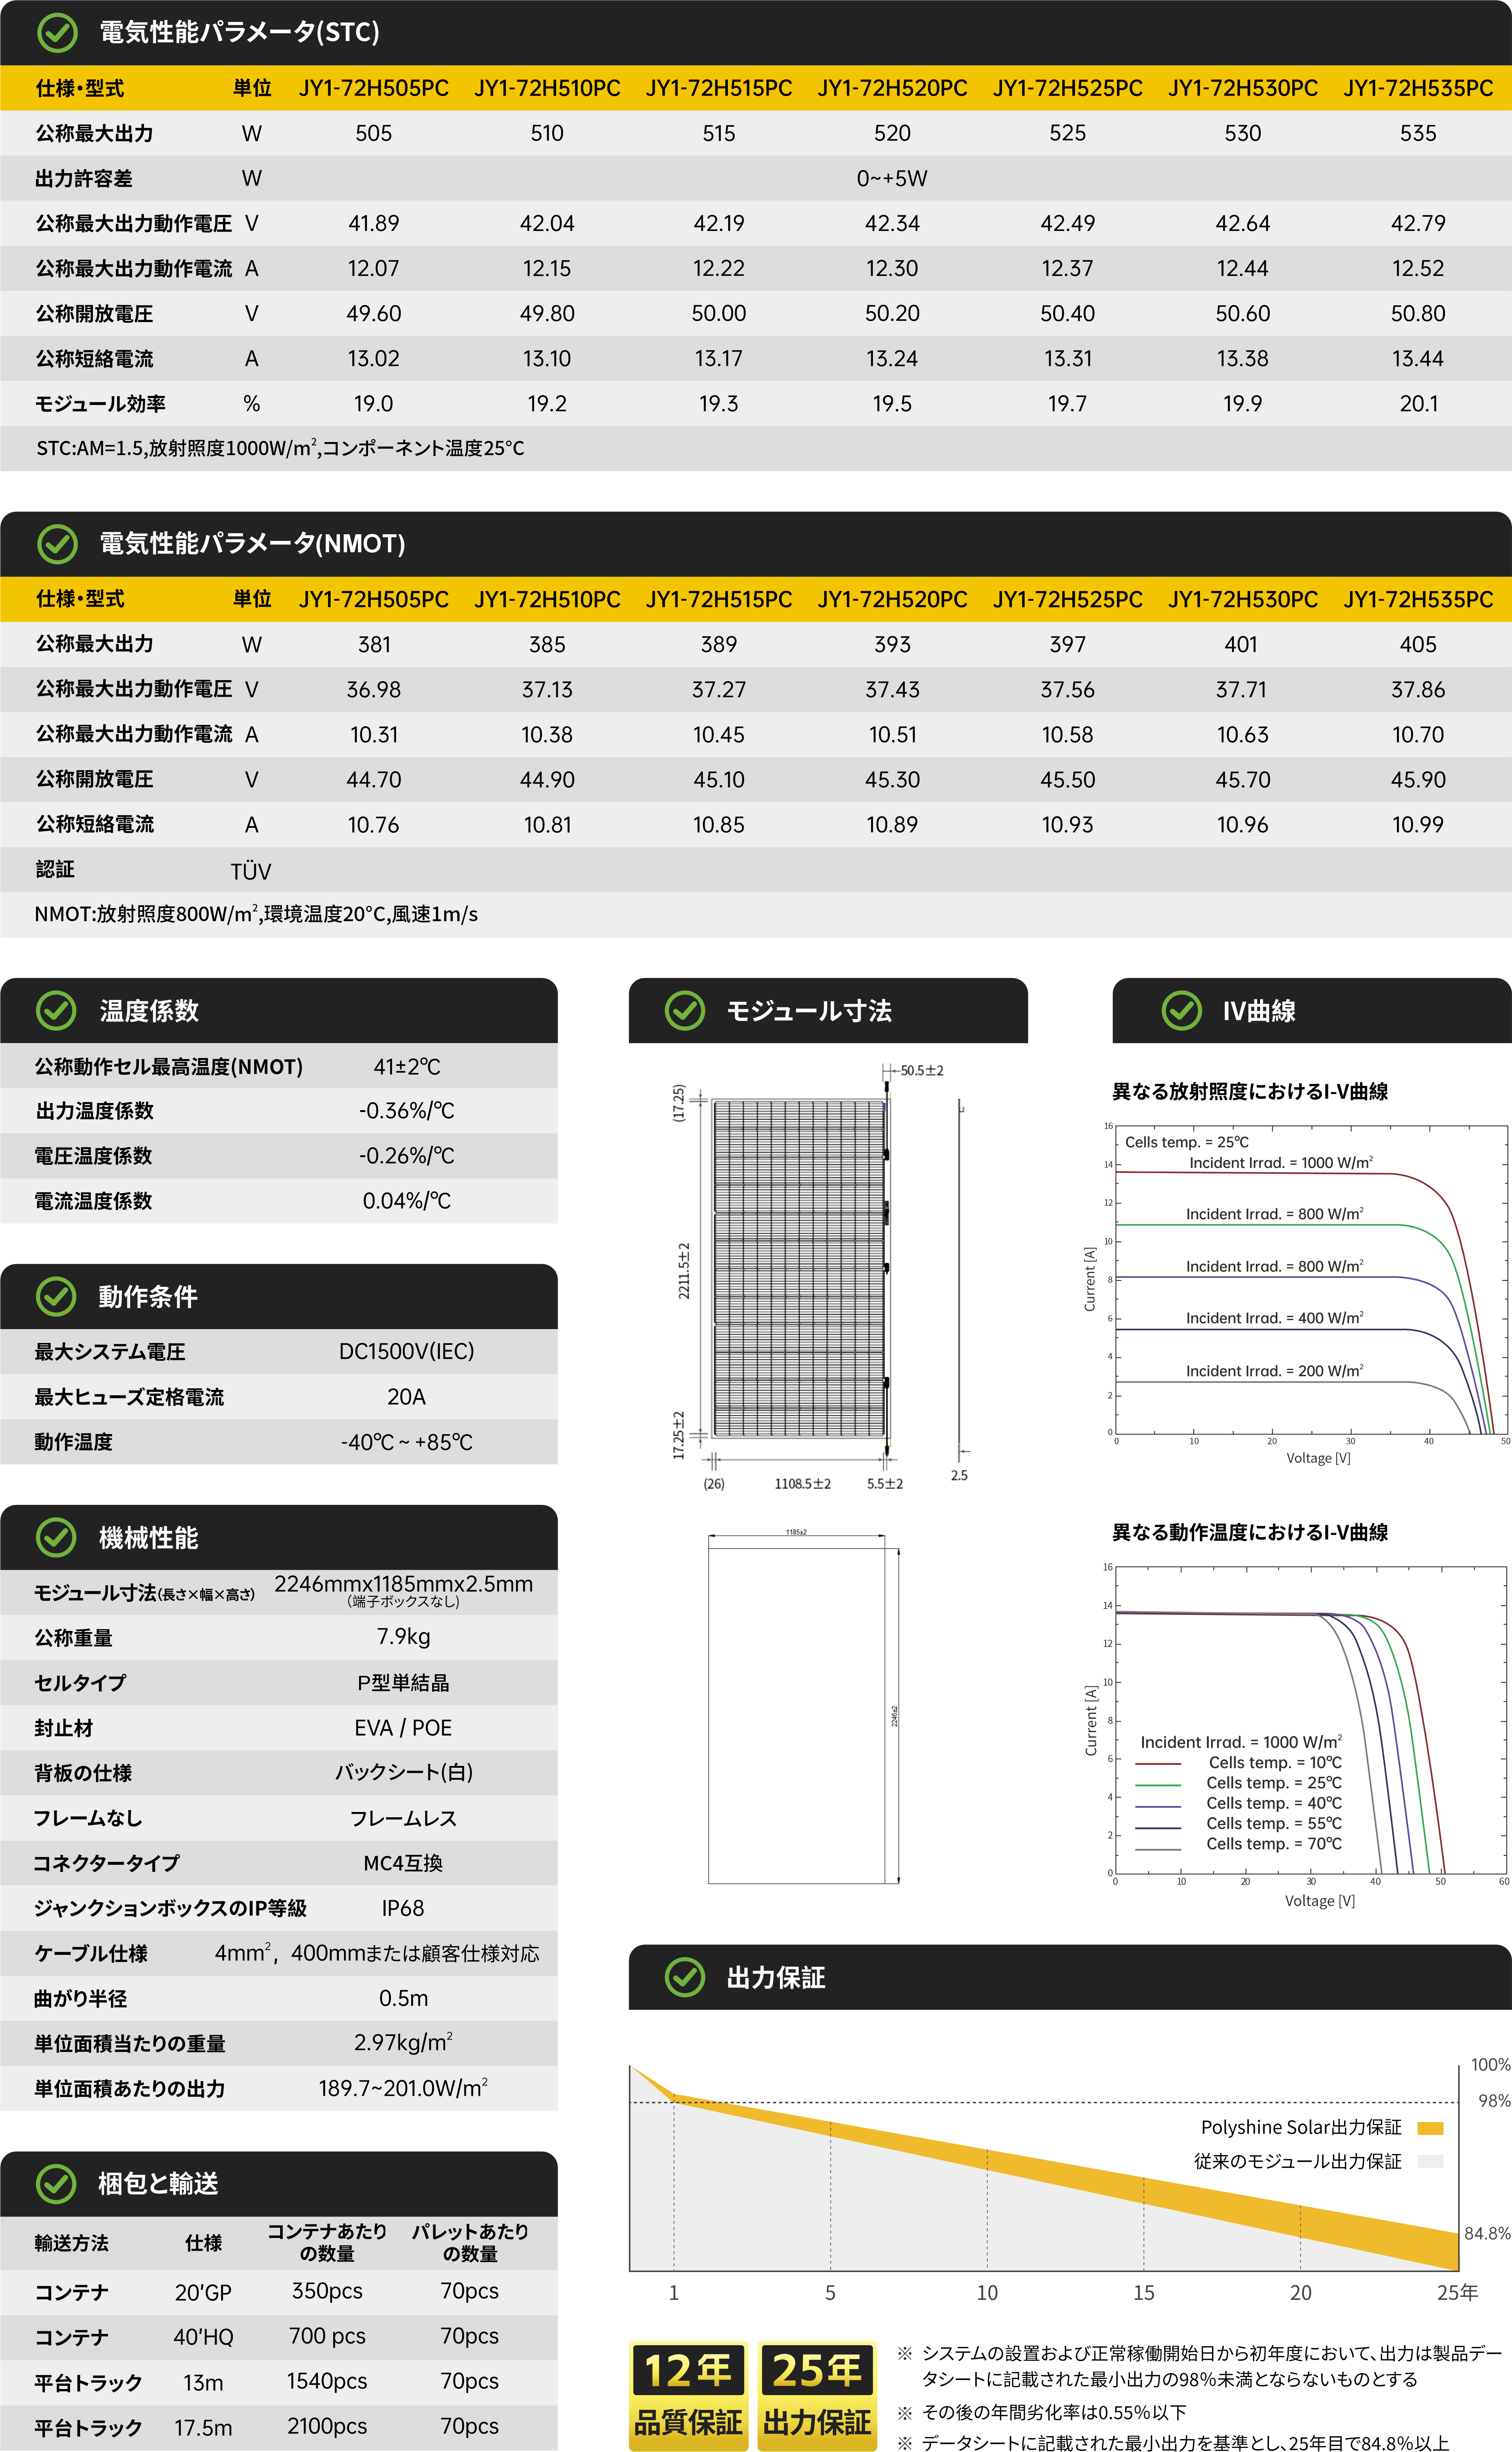This screenshot has width=1512, height=2452.
Task: Click the IV曲線 section checkmark icon
Action: click(x=1181, y=1011)
